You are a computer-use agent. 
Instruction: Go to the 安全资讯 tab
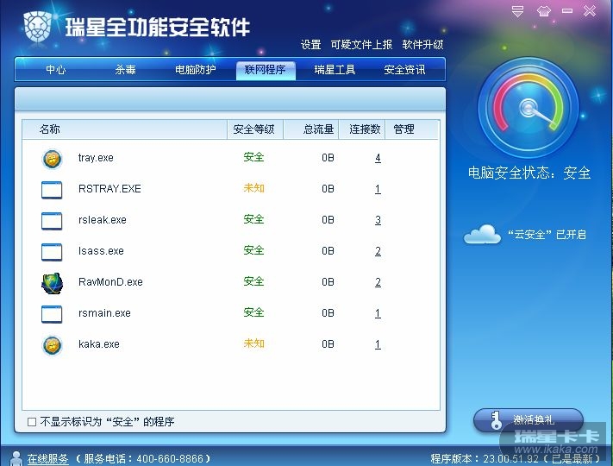click(x=404, y=70)
